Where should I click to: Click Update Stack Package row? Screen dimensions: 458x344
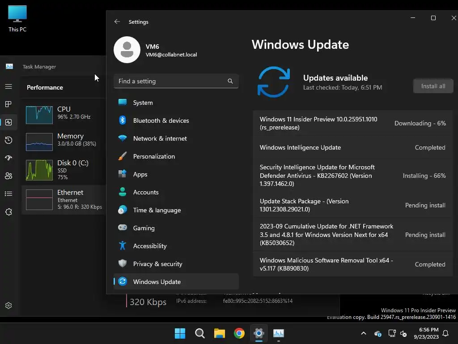click(353, 205)
